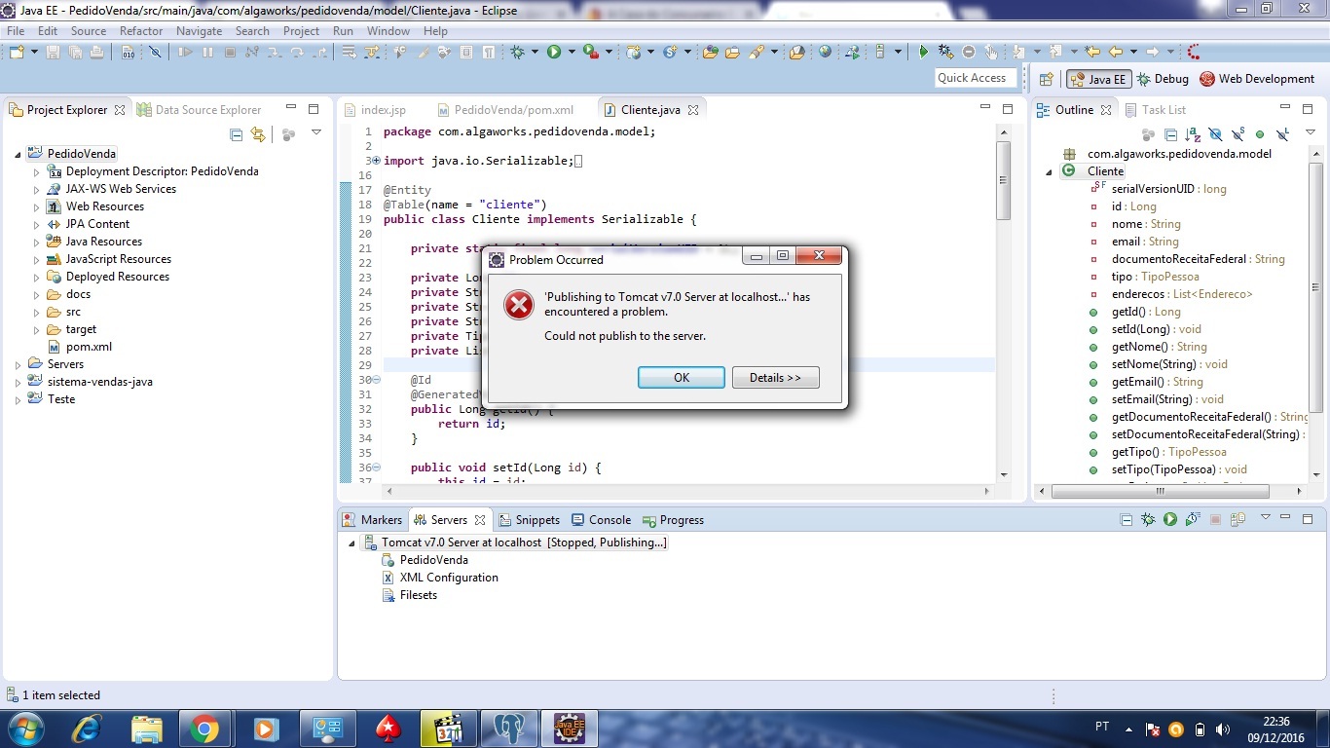Select pom.xml in Project Explorer

[89, 347]
